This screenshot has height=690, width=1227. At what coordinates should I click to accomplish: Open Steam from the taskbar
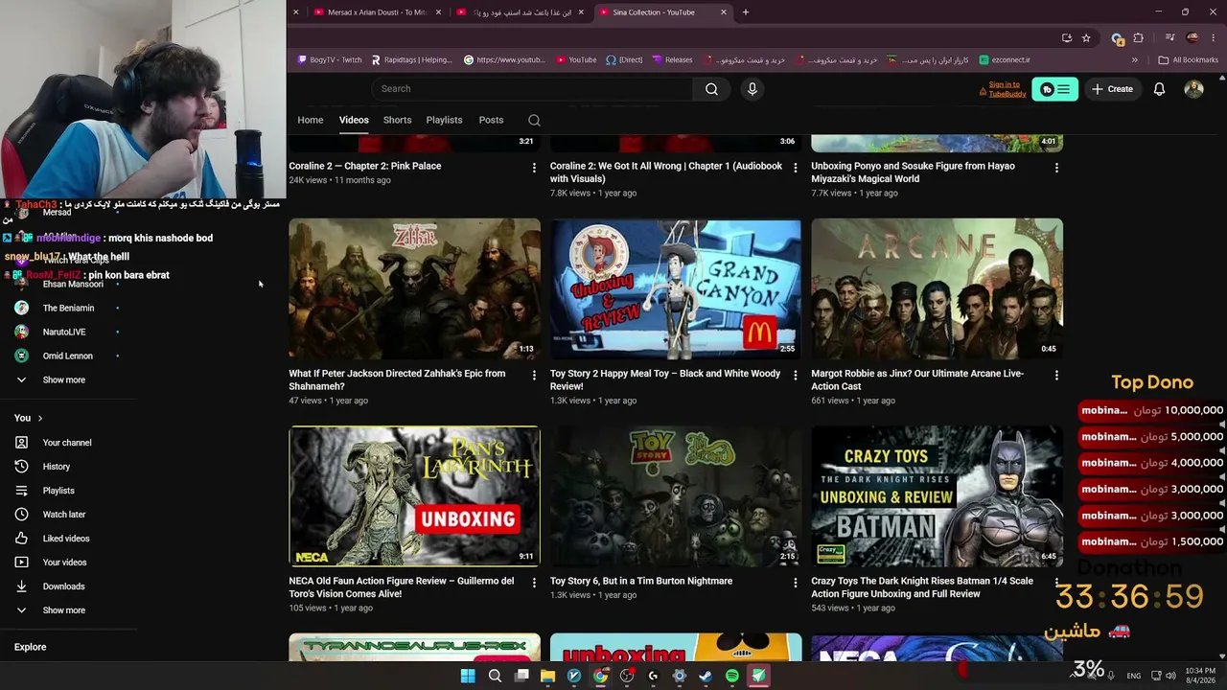coord(706,676)
